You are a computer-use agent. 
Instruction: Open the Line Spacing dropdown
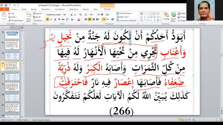coord(108,15)
